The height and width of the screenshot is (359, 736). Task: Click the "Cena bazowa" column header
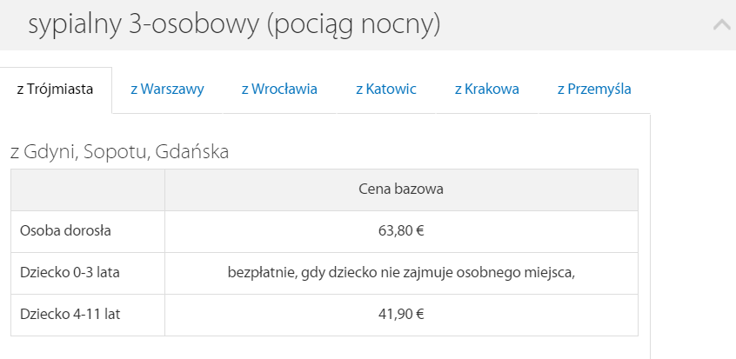pyautogui.click(x=401, y=189)
